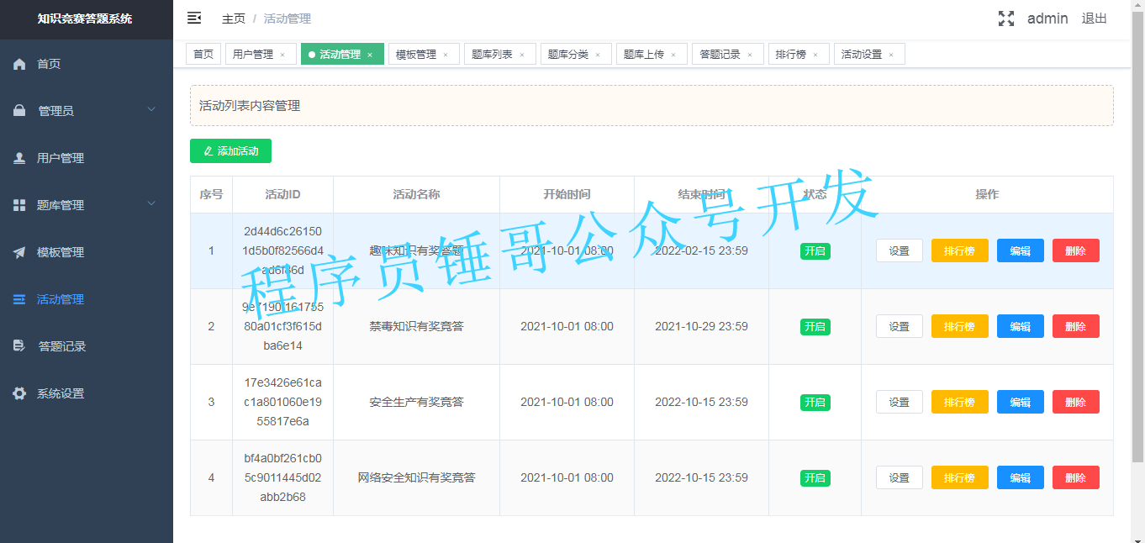Expand the 管理员 sidebar submenu arrow
1145x543 pixels.
point(151,109)
